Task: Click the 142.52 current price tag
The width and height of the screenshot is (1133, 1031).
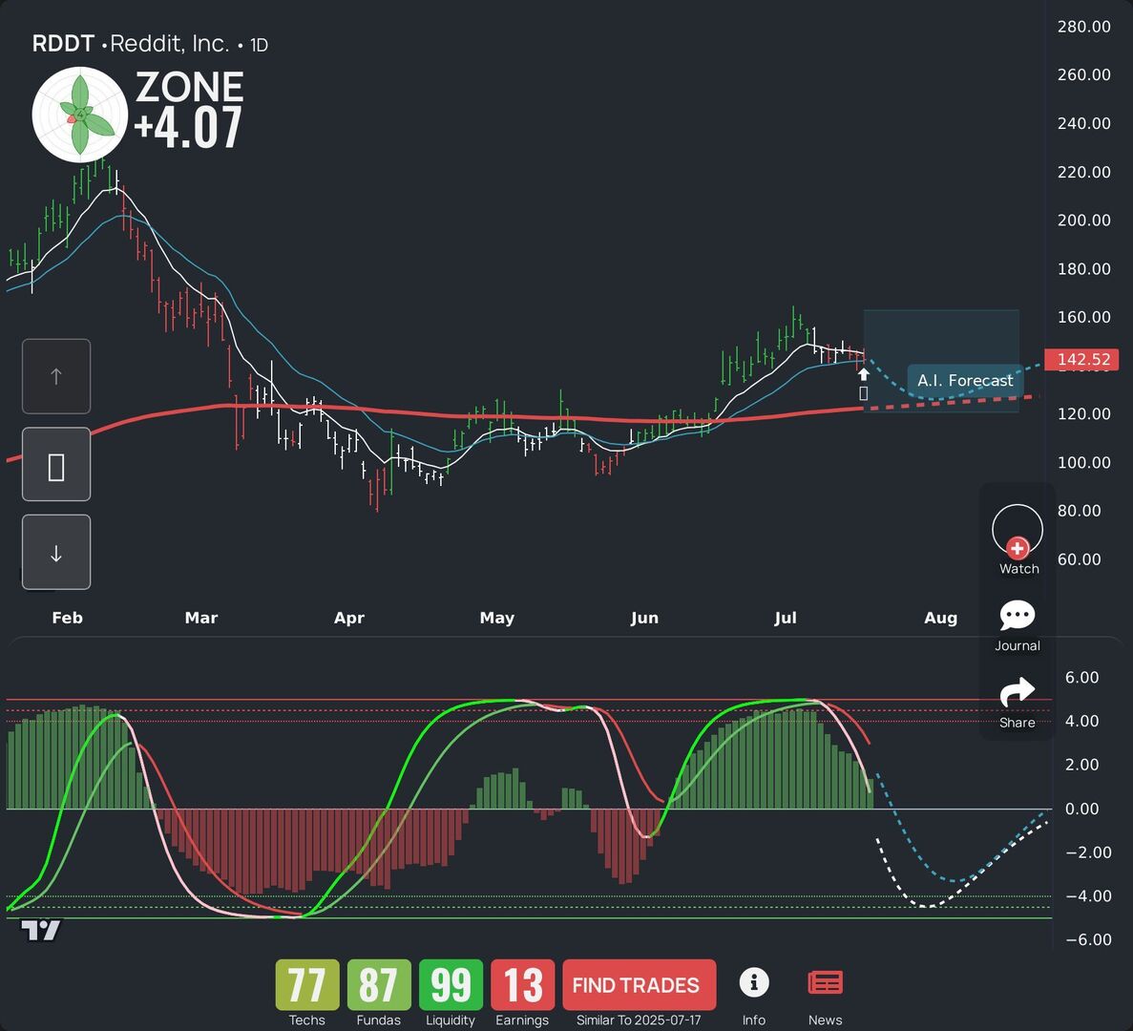Action: [x=1082, y=359]
